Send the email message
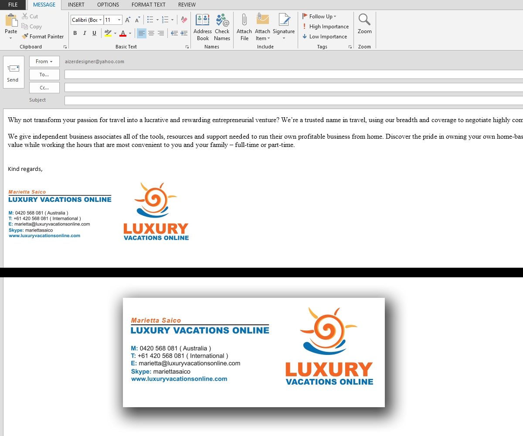The height and width of the screenshot is (436, 523). tap(14, 72)
